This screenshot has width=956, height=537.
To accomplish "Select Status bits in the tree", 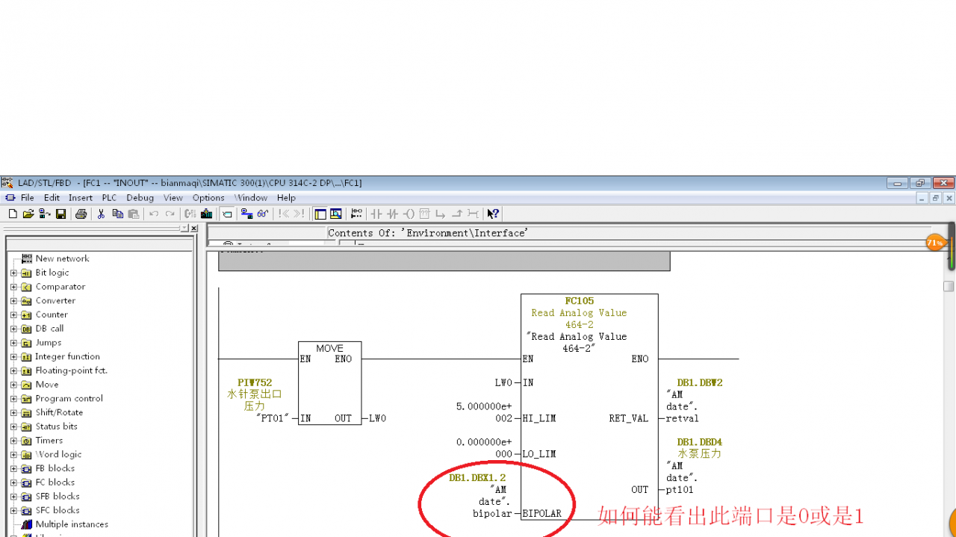I will coord(57,426).
